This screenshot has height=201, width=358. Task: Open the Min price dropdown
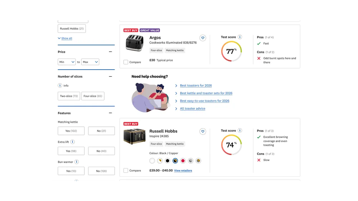click(x=67, y=62)
